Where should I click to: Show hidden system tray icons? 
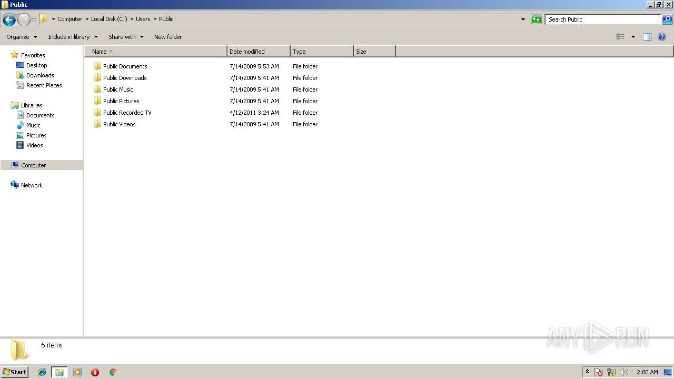[x=588, y=372]
